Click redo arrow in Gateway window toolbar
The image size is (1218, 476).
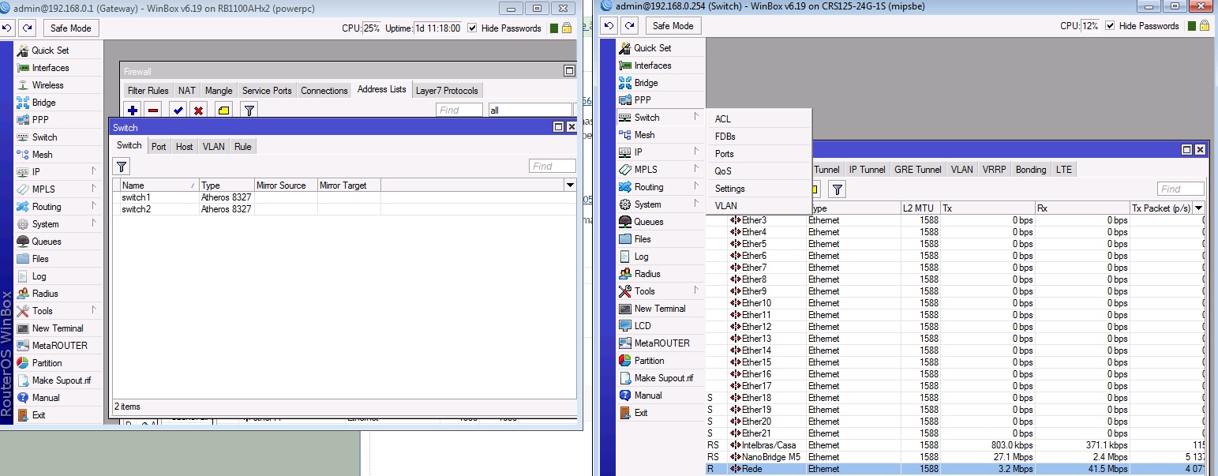pos(27,28)
